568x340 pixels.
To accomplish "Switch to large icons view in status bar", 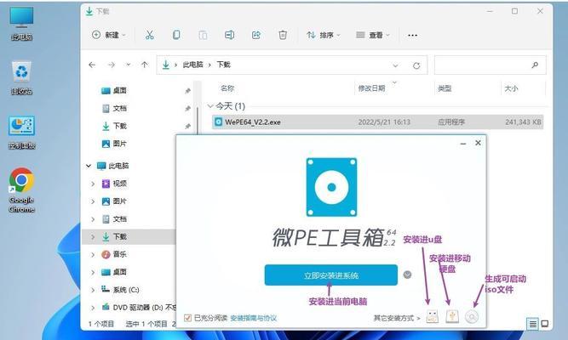I will [x=544, y=324].
